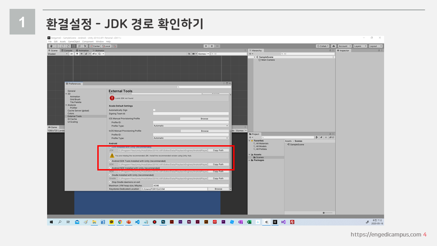Copy the Gradle path
437x246 pixels.
click(218, 178)
